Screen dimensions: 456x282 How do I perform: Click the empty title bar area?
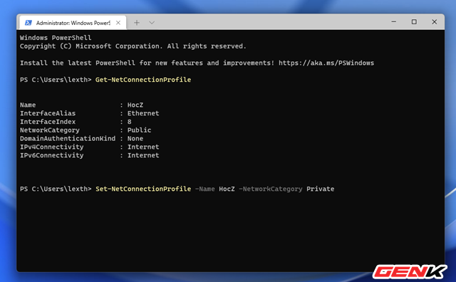tap(271, 22)
